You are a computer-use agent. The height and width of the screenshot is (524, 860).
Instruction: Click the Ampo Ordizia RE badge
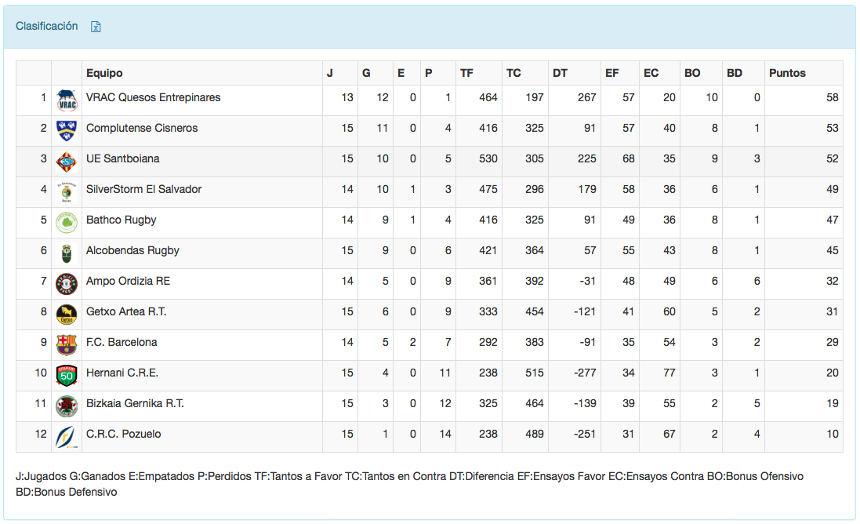point(67,284)
